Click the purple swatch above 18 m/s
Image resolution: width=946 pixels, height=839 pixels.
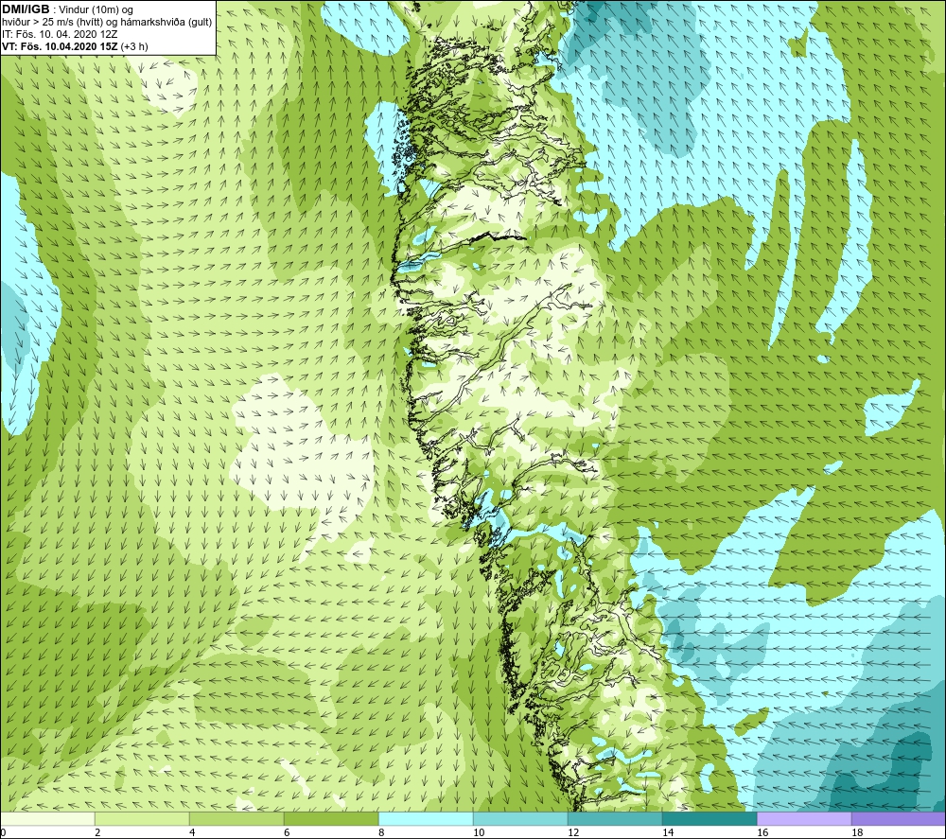(899, 818)
